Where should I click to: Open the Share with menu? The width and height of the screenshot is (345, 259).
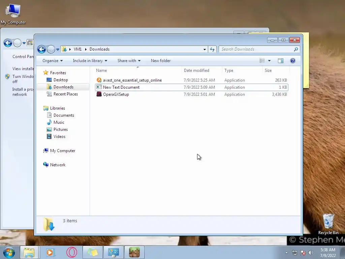[129, 61]
